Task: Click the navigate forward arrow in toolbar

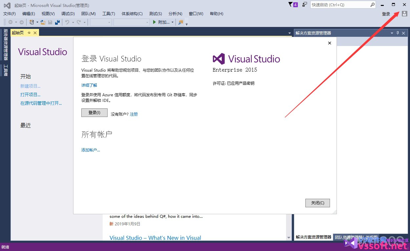Action: pos(21,22)
